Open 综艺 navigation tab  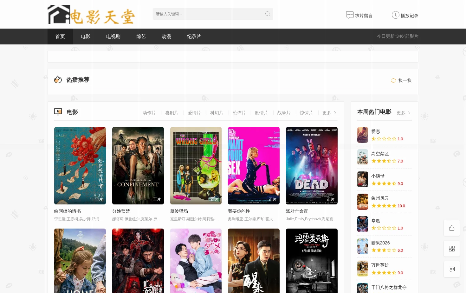[x=141, y=37]
